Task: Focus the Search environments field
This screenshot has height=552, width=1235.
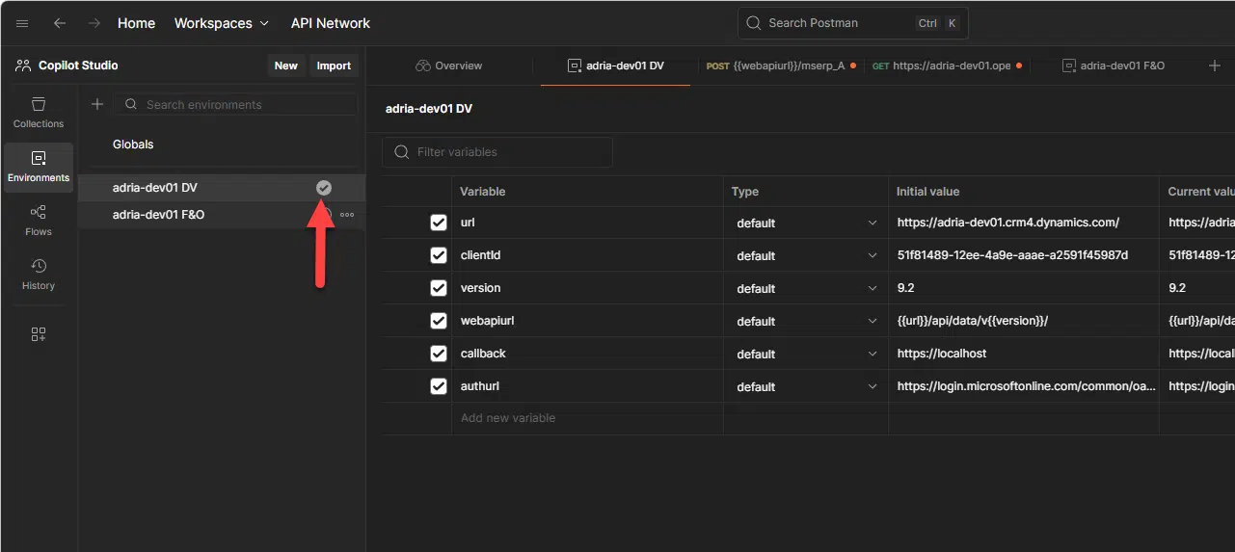Action: (x=235, y=104)
